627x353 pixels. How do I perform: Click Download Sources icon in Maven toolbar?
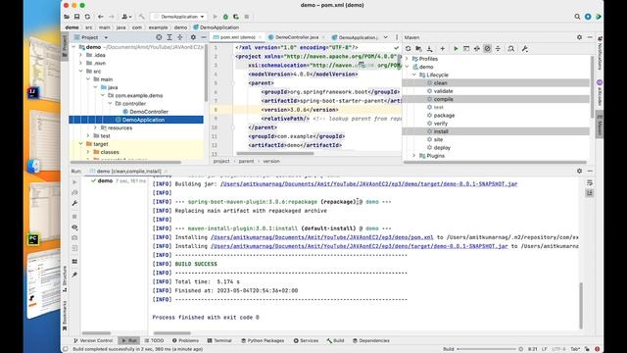[x=429, y=49]
